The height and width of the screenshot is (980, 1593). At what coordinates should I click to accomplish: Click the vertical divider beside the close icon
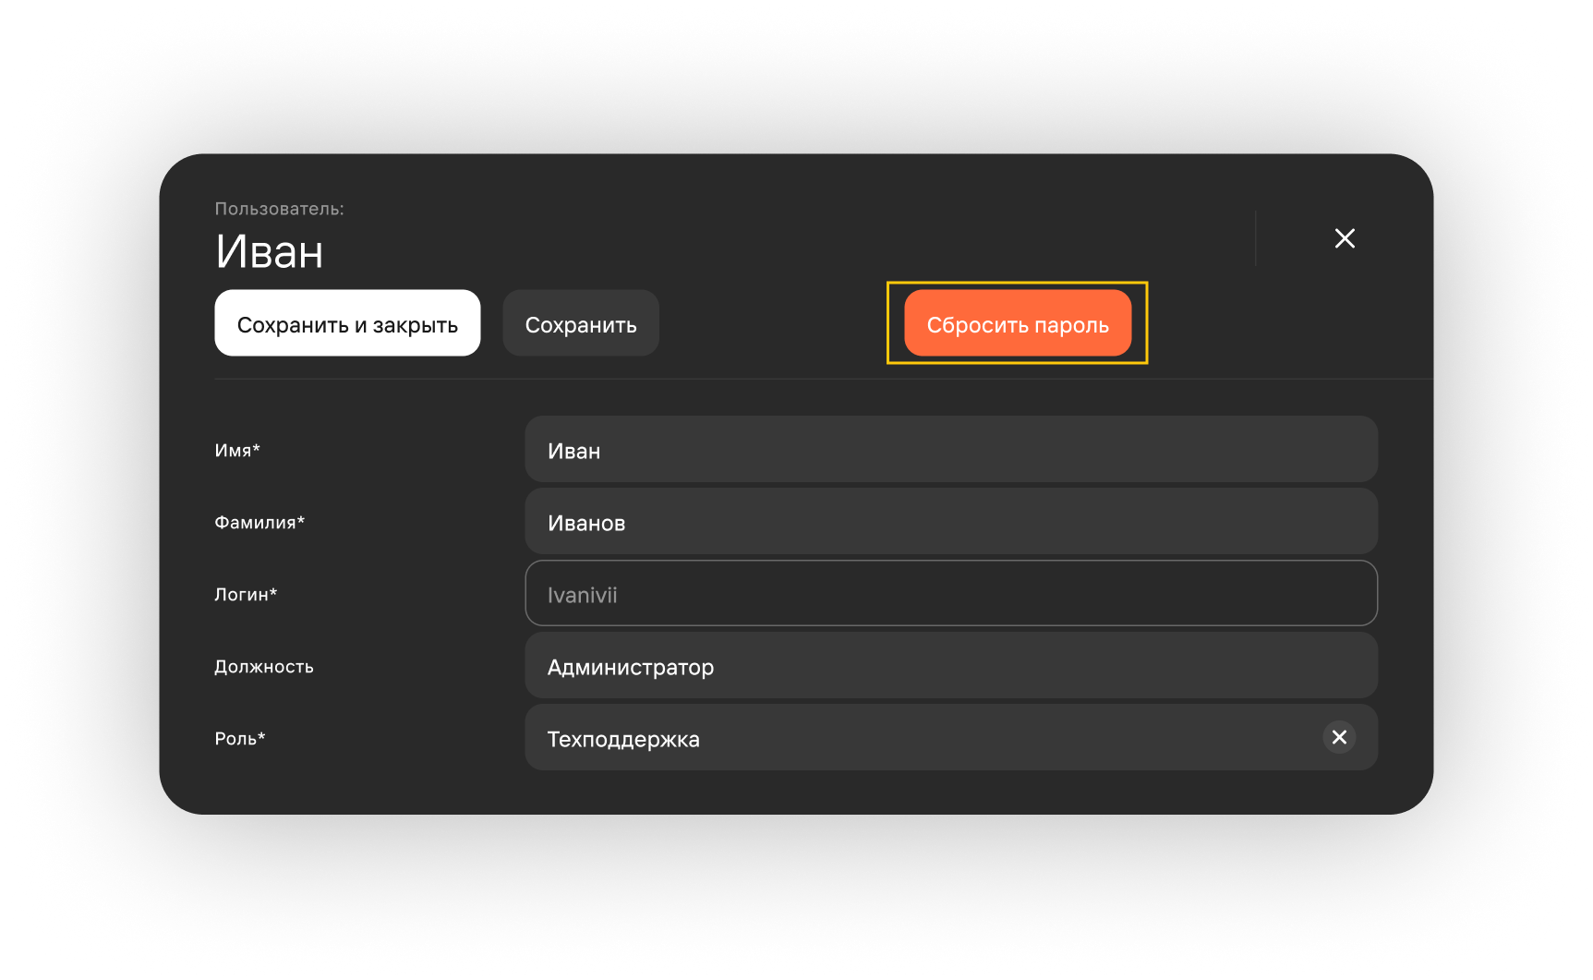pyautogui.click(x=1256, y=238)
